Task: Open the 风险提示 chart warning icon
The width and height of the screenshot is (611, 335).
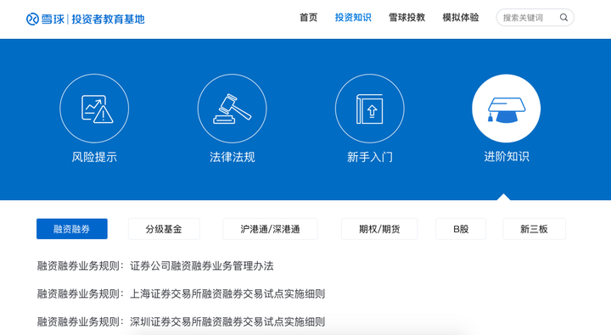Action: [x=94, y=109]
